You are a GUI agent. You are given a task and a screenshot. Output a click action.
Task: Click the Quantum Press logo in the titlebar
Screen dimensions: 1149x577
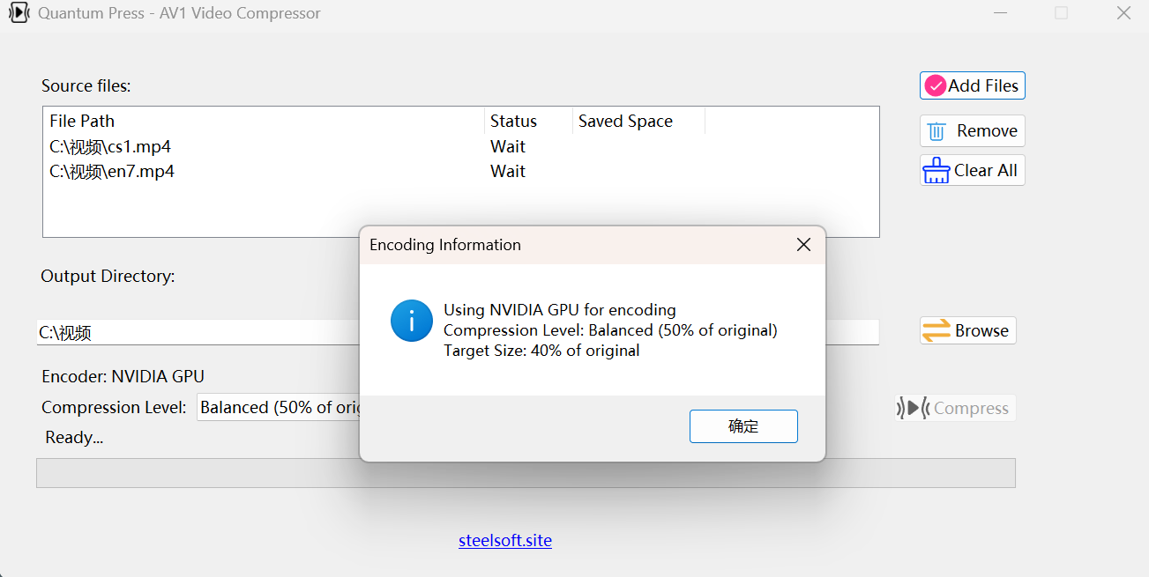tap(19, 13)
